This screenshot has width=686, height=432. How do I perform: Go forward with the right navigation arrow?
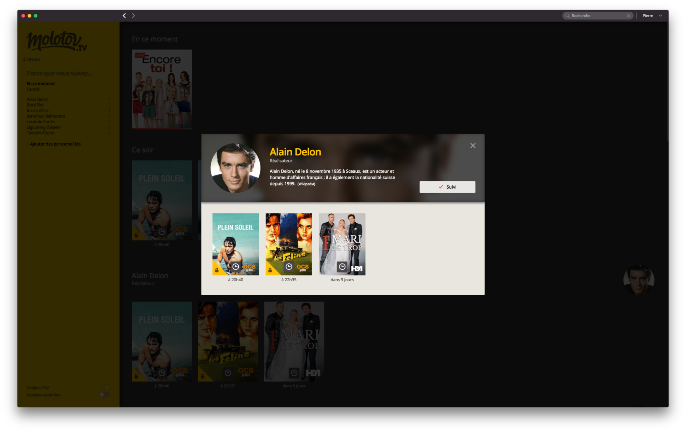133,16
